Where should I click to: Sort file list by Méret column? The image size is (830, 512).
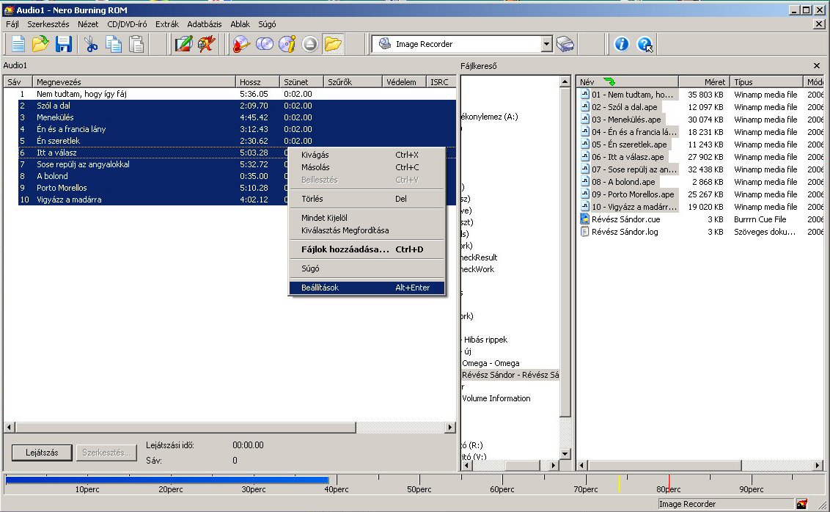[704, 82]
